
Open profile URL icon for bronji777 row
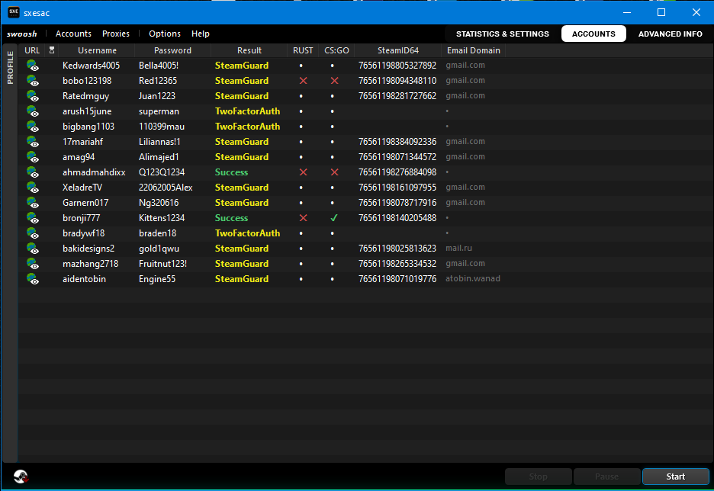click(x=32, y=218)
